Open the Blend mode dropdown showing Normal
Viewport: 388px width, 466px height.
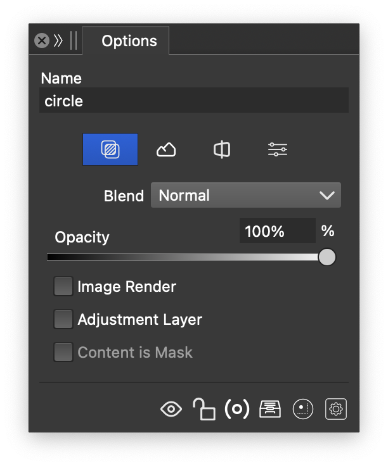tap(246, 196)
